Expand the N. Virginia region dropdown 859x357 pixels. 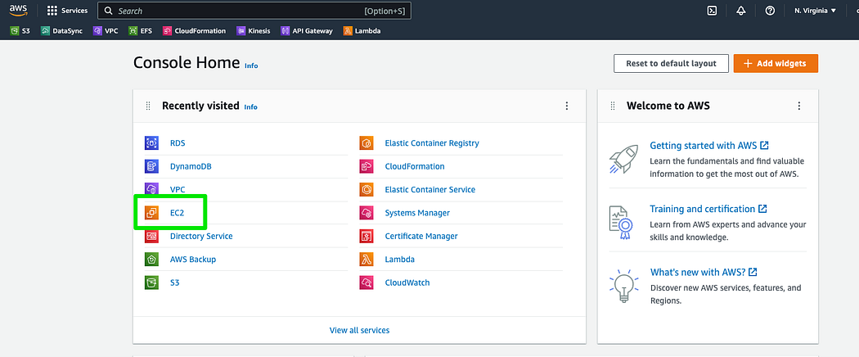(x=815, y=11)
